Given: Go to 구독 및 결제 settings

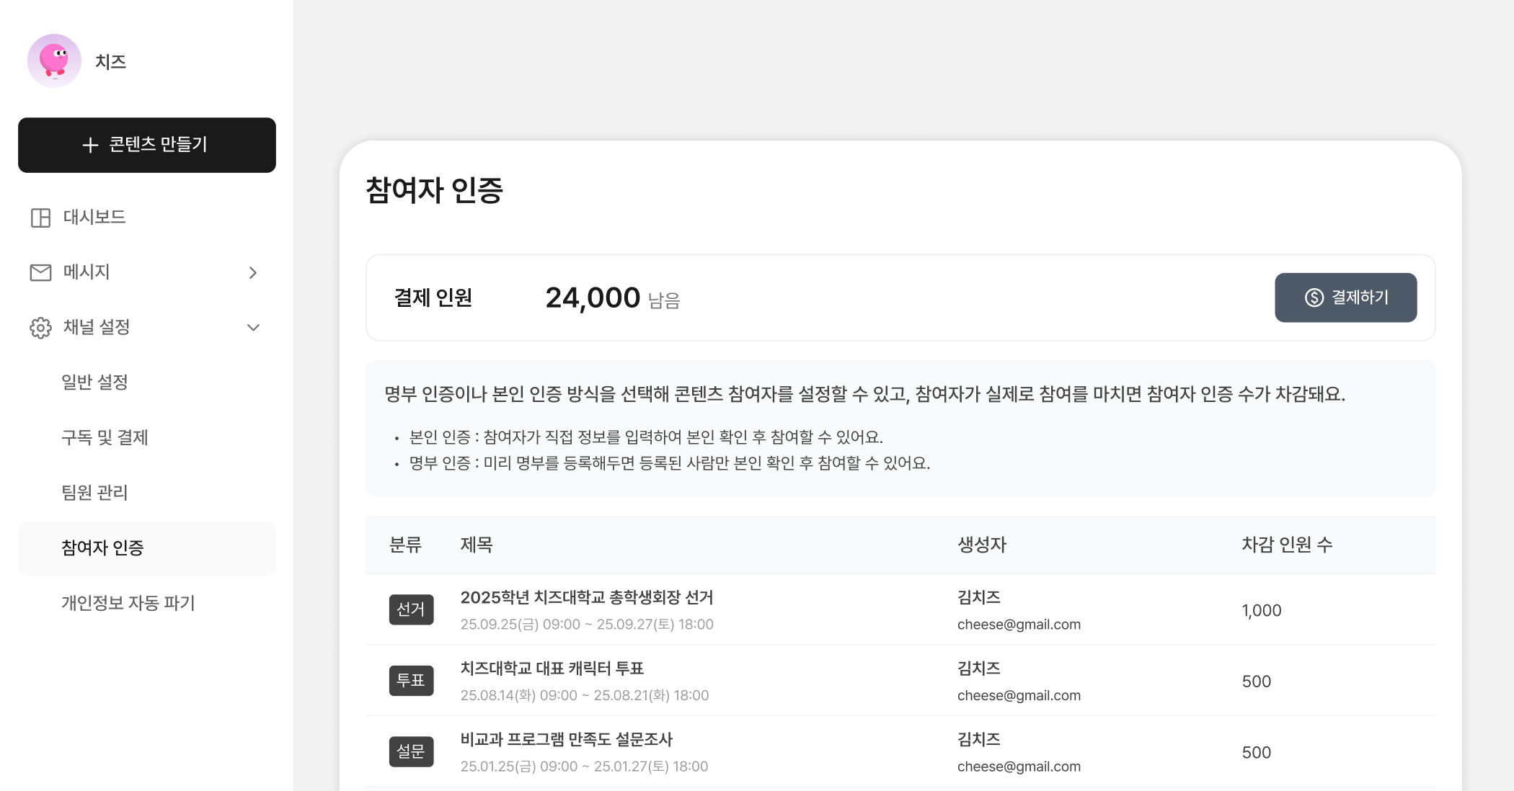Looking at the screenshot, I should [105, 438].
